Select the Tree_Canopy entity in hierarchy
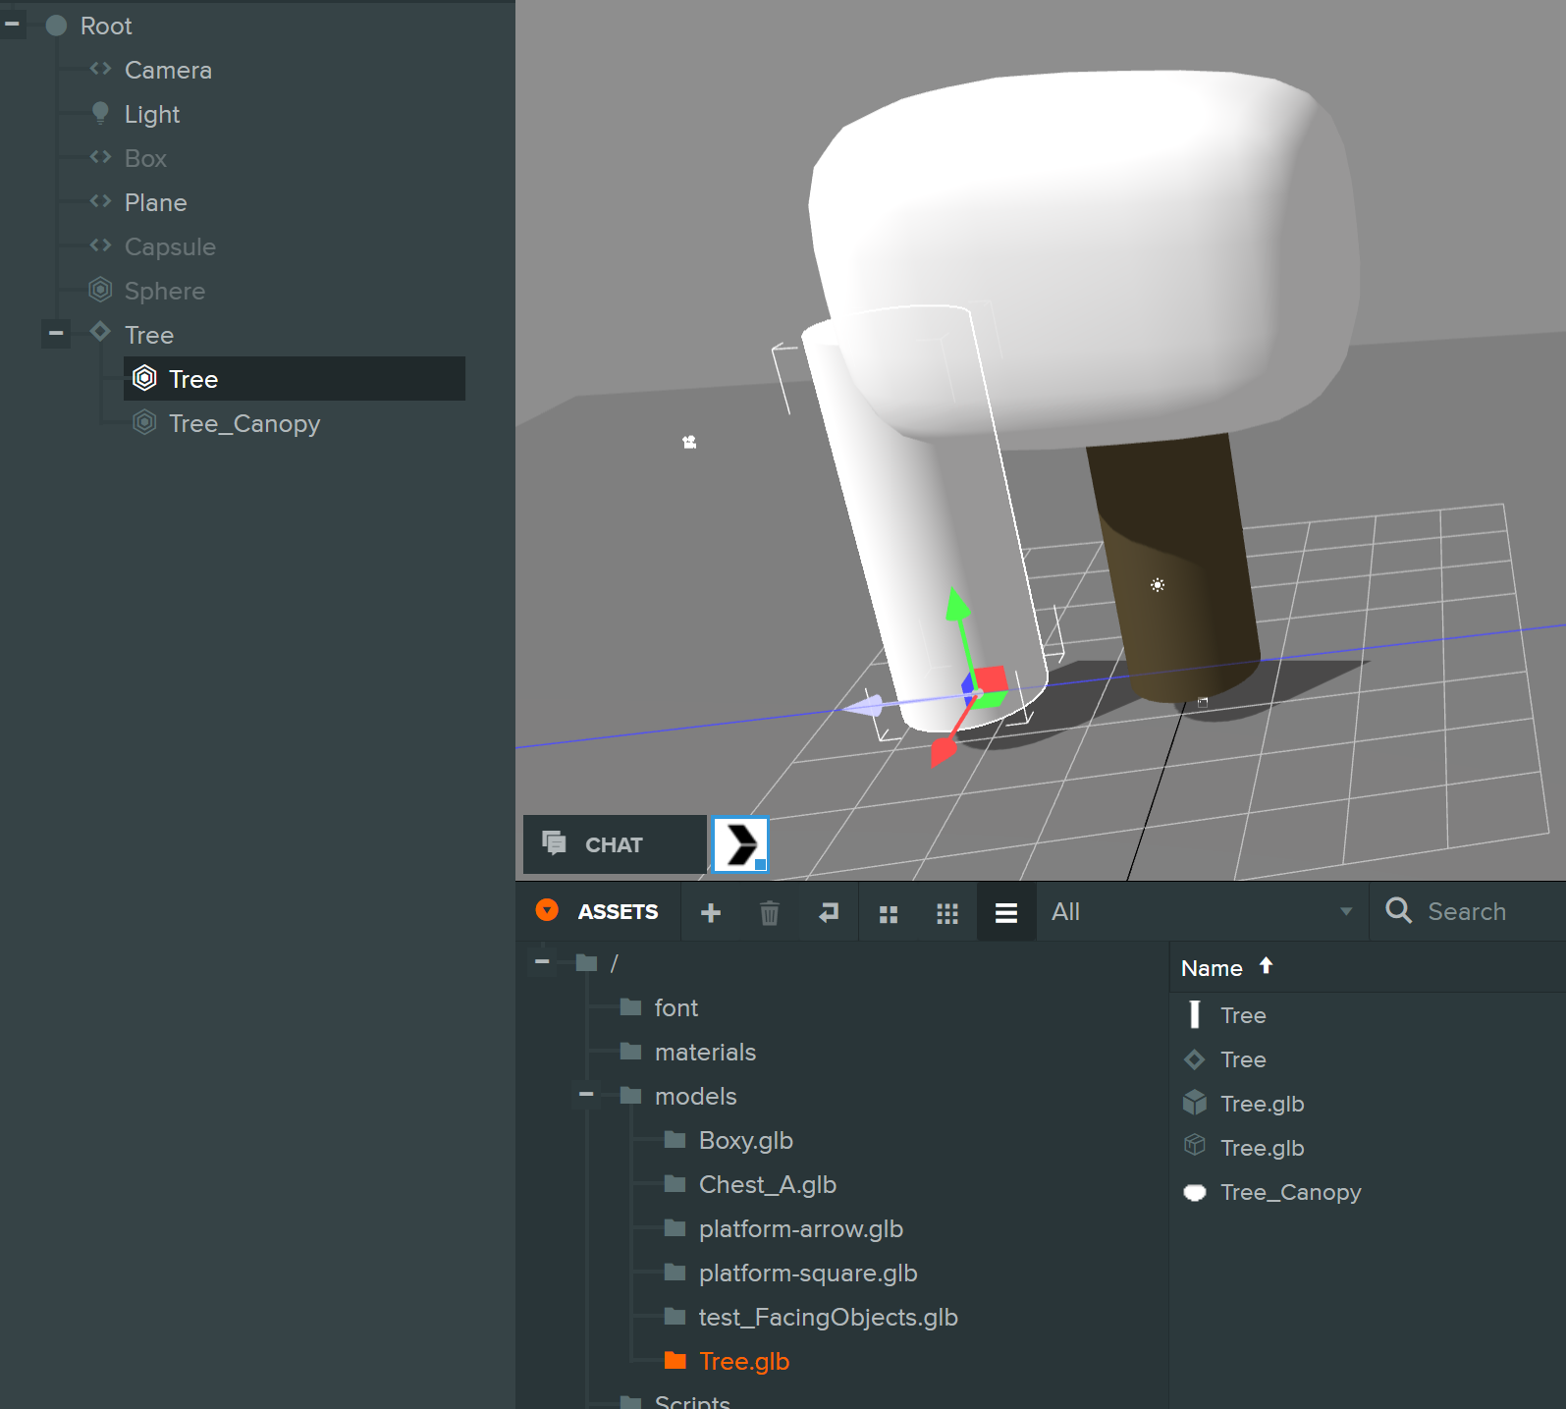1566x1409 pixels. (244, 423)
